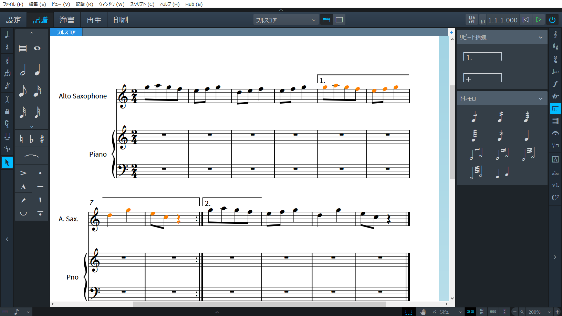Insert the z-stem buzz roll tremolo
The image size is (562, 316).
[500, 136]
